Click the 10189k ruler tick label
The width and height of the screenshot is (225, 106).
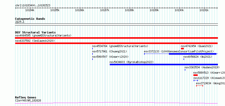click(154, 10)
